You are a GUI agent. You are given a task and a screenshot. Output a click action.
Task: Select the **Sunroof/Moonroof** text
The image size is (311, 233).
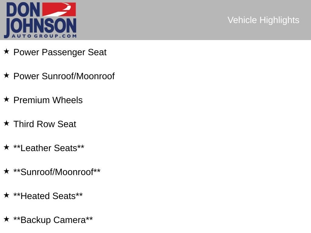(57, 172)
